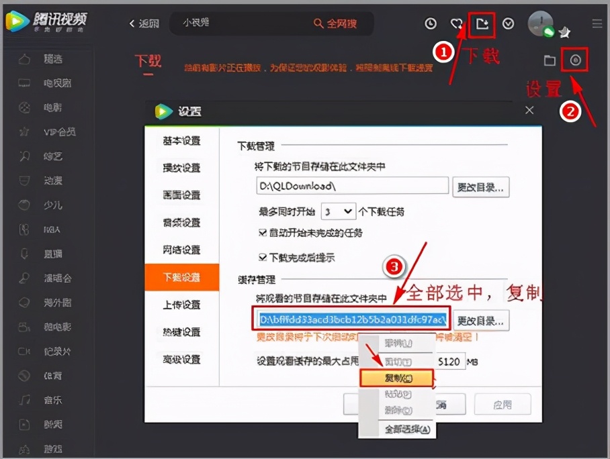Open the download settings gear icon
The width and height of the screenshot is (610, 459).
click(575, 60)
